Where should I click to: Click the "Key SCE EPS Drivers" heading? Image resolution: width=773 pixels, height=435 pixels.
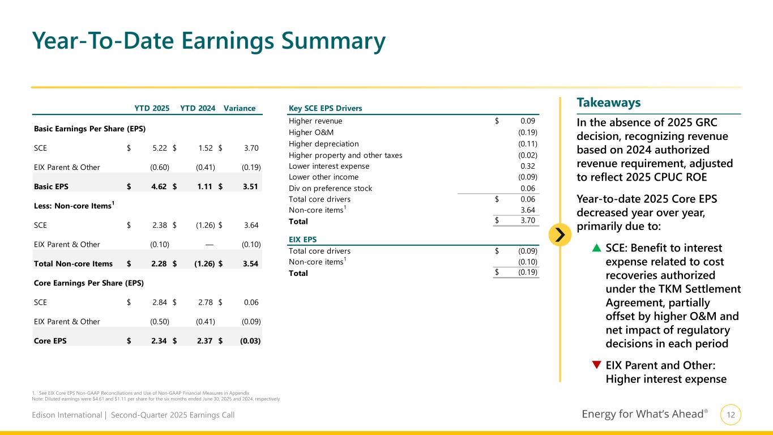[x=325, y=108]
